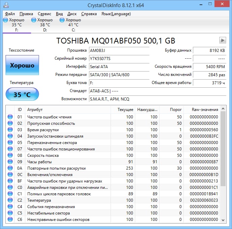The image size is (232, 229).
Task: Click the Порог column header
Action: (172, 110)
